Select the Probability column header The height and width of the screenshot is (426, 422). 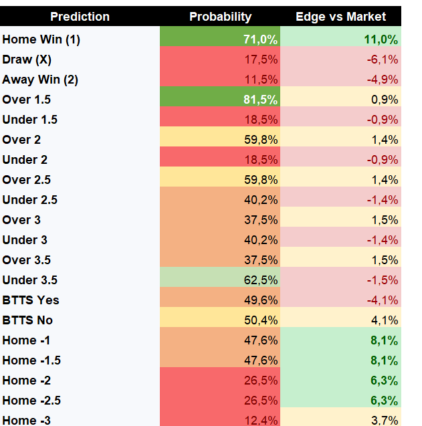[x=220, y=16]
